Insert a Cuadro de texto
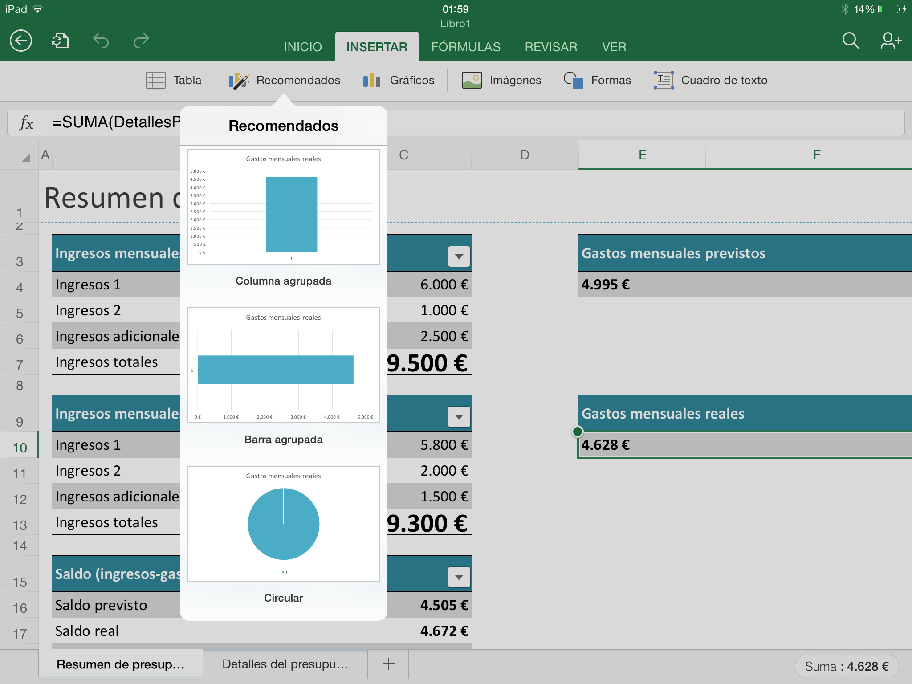 pos(711,80)
